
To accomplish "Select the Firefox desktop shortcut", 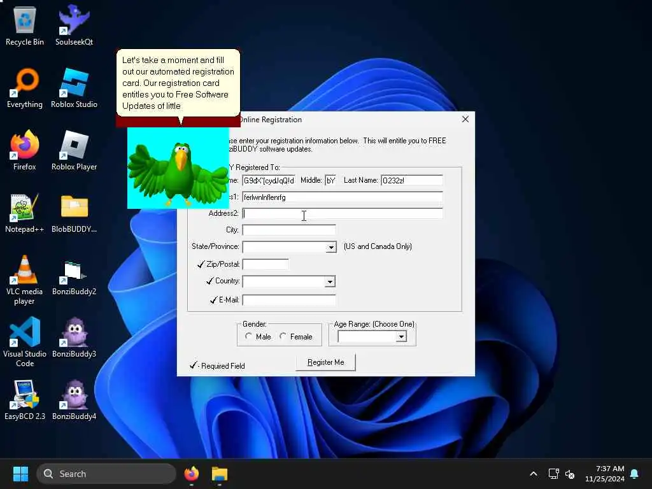I will tap(25, 150).
